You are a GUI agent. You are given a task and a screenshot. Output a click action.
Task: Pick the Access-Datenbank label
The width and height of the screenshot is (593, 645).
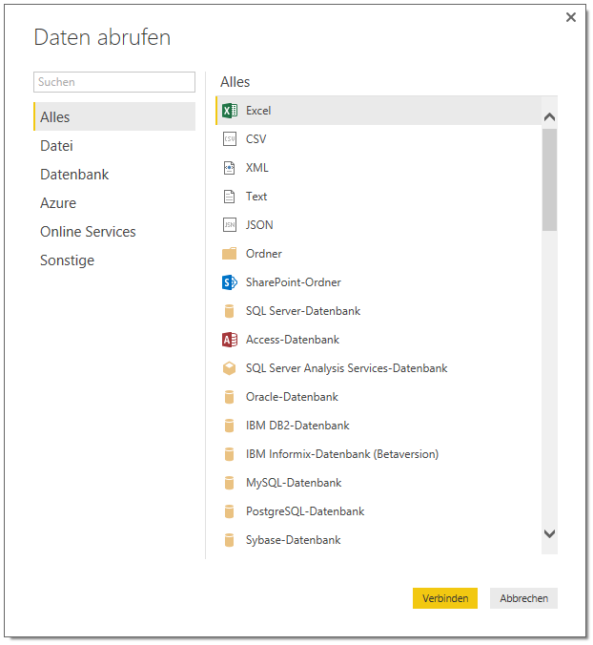tap(293, 340)
